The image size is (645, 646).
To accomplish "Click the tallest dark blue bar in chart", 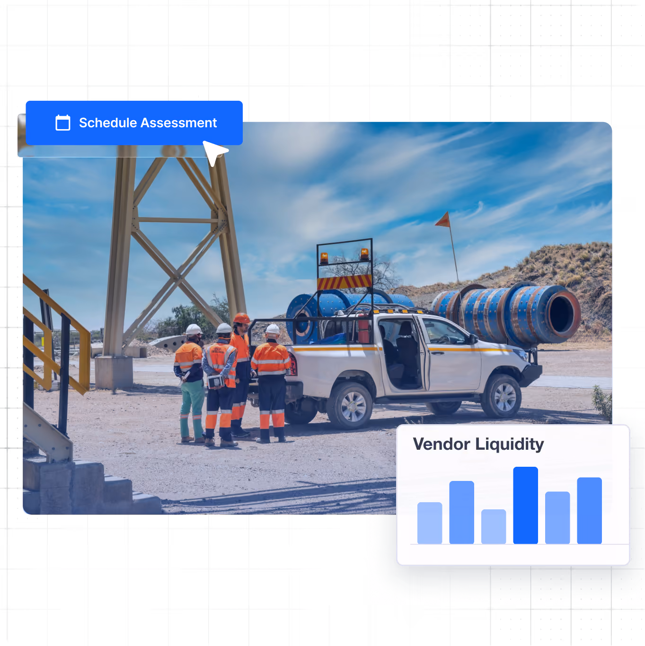I will [525, 505].
